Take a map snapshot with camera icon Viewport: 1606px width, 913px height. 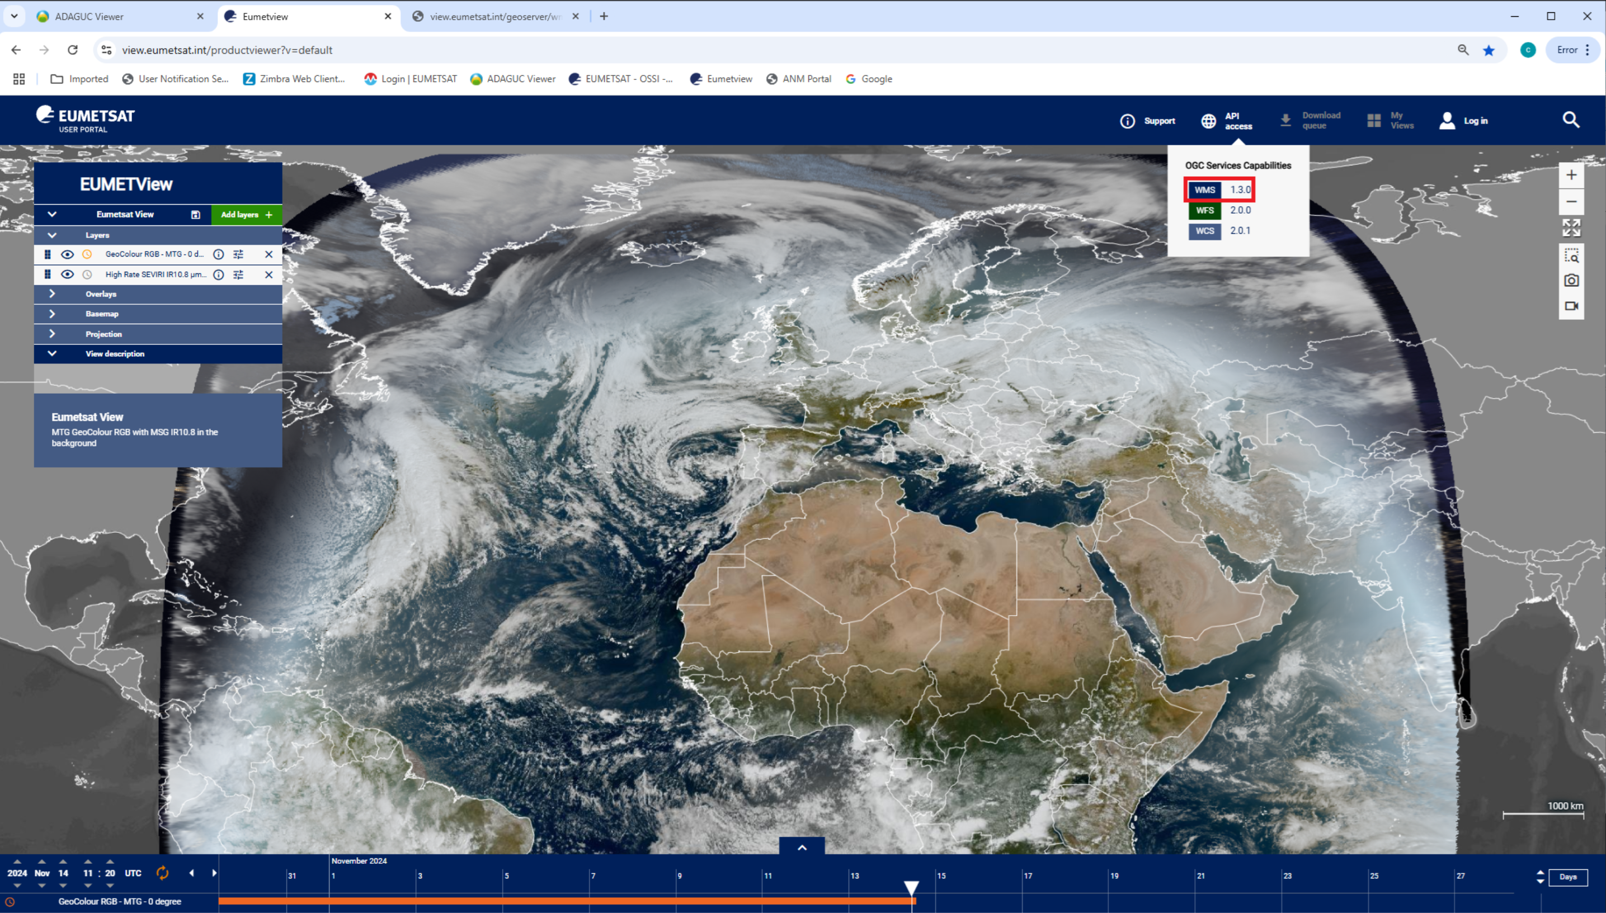tap(1571, 280)
